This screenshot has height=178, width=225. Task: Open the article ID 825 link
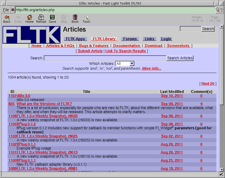(x=11, y=104)
